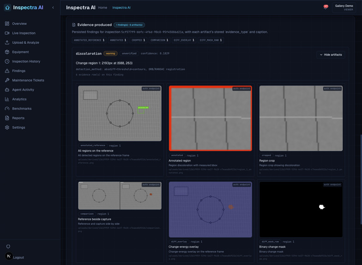Collapse artifacts with Hide artifacts button
The width and height of the screenshot is (362, 265).
[x=331, y=55]
